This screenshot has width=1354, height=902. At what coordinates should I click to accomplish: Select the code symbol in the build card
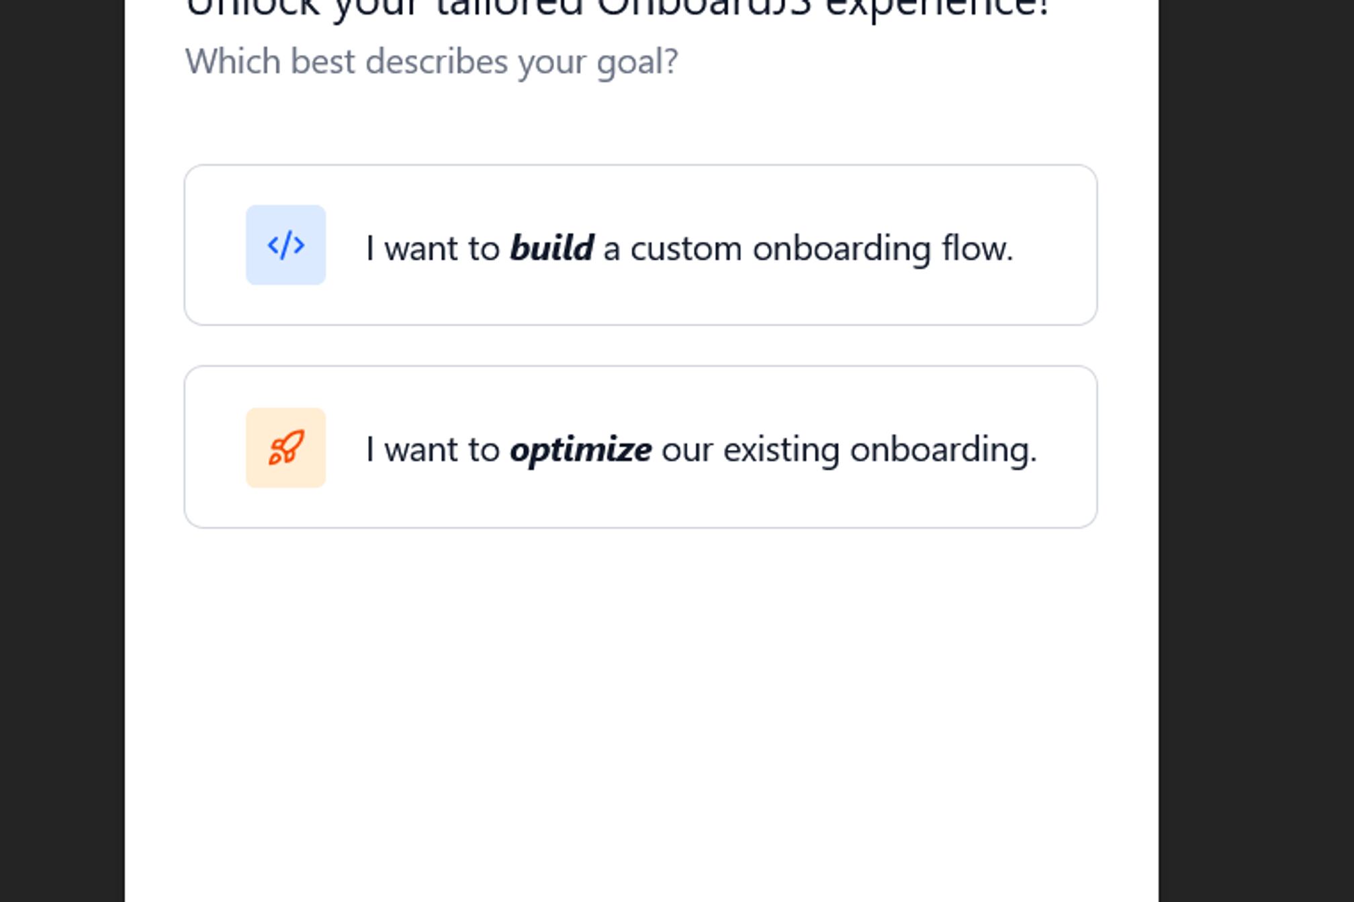285,246
